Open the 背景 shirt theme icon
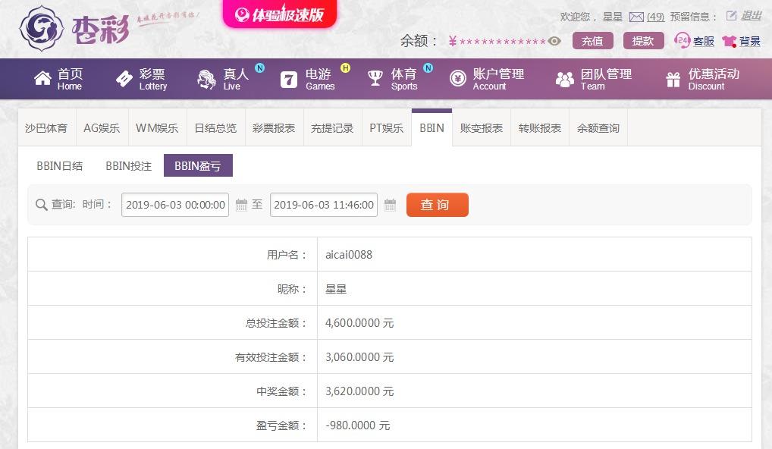 pos(730,41)
